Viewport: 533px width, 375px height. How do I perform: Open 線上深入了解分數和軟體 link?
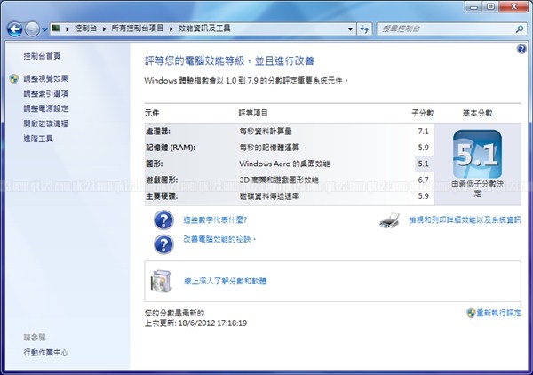(x=225, y=281)
